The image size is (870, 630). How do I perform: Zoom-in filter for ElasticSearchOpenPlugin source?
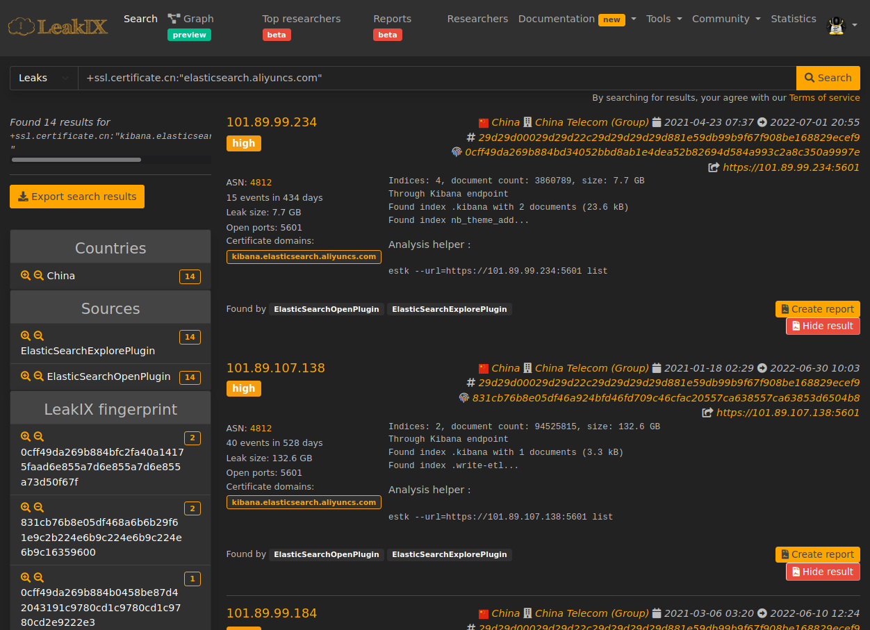click(x=26, y=376)
